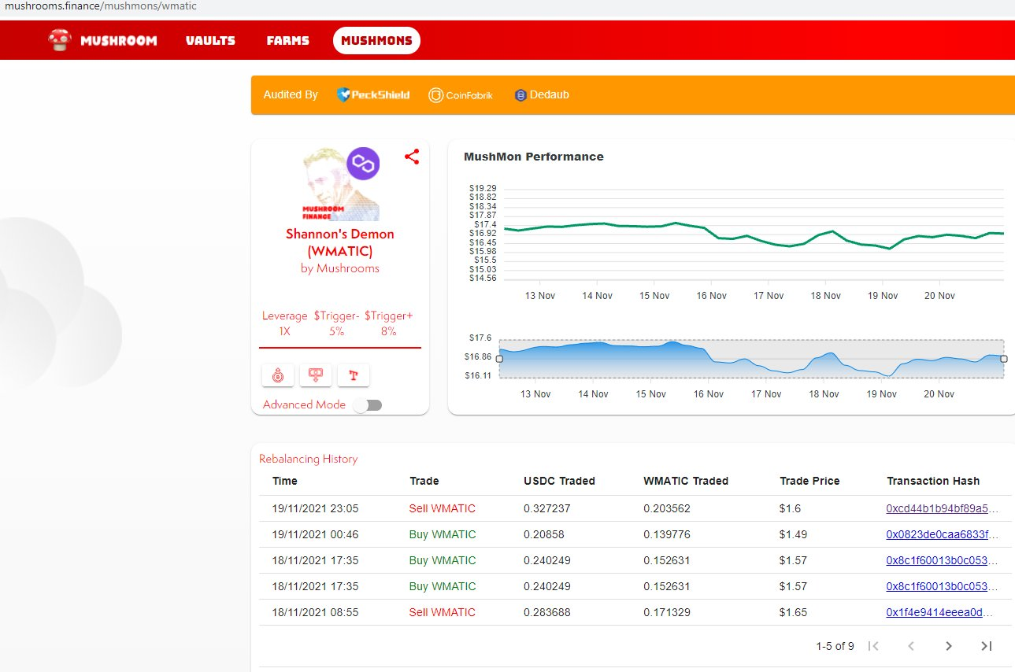The image size is (1015, 672).
Task: Go to next page of rebalancing history
Action: (949, 646)
